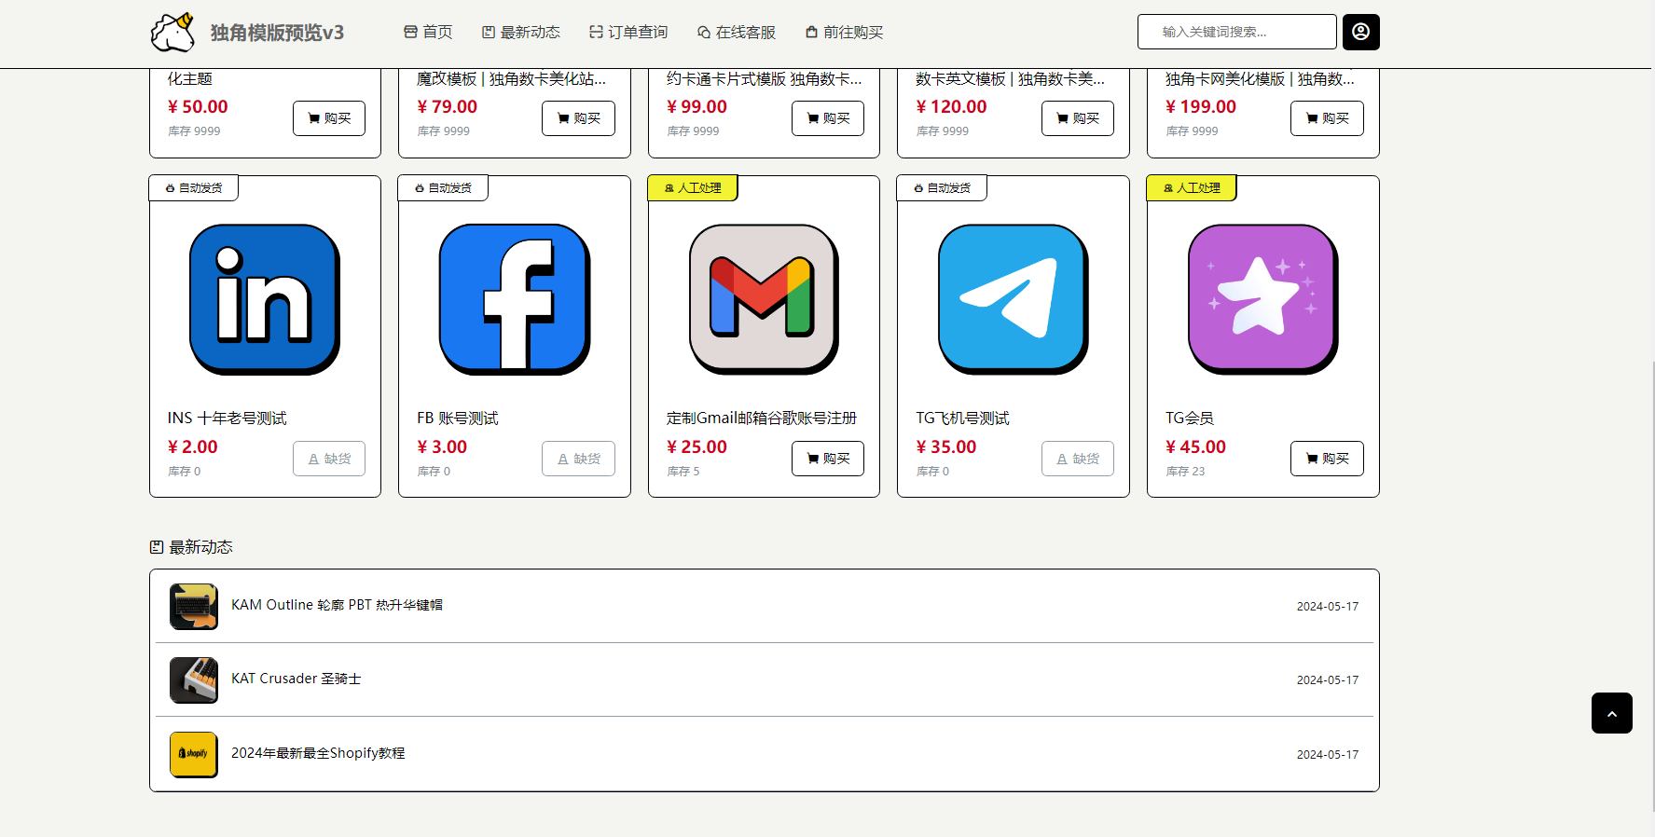This screenshot has width=1655, height=837.
Task: Click the 约卡通卡片式模版 product title
Action: point(764,79)
